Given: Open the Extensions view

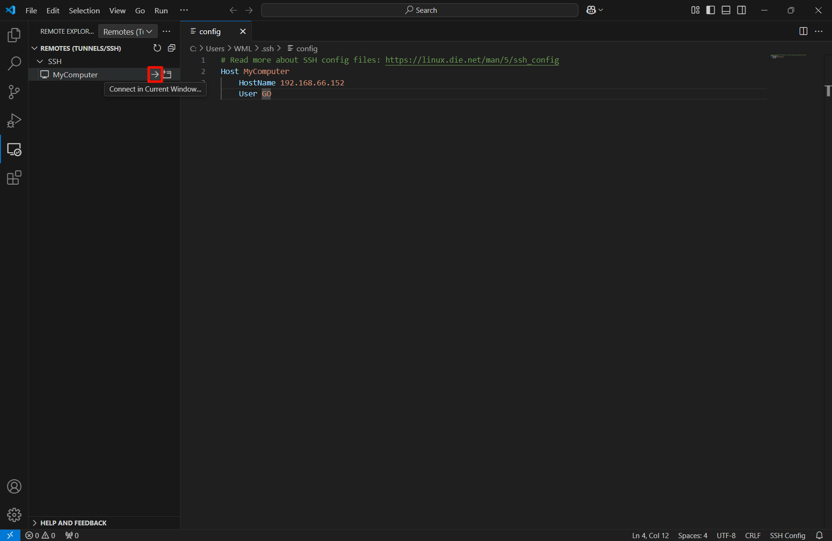Looking at the screenshot, I should [x=14, y=178].
